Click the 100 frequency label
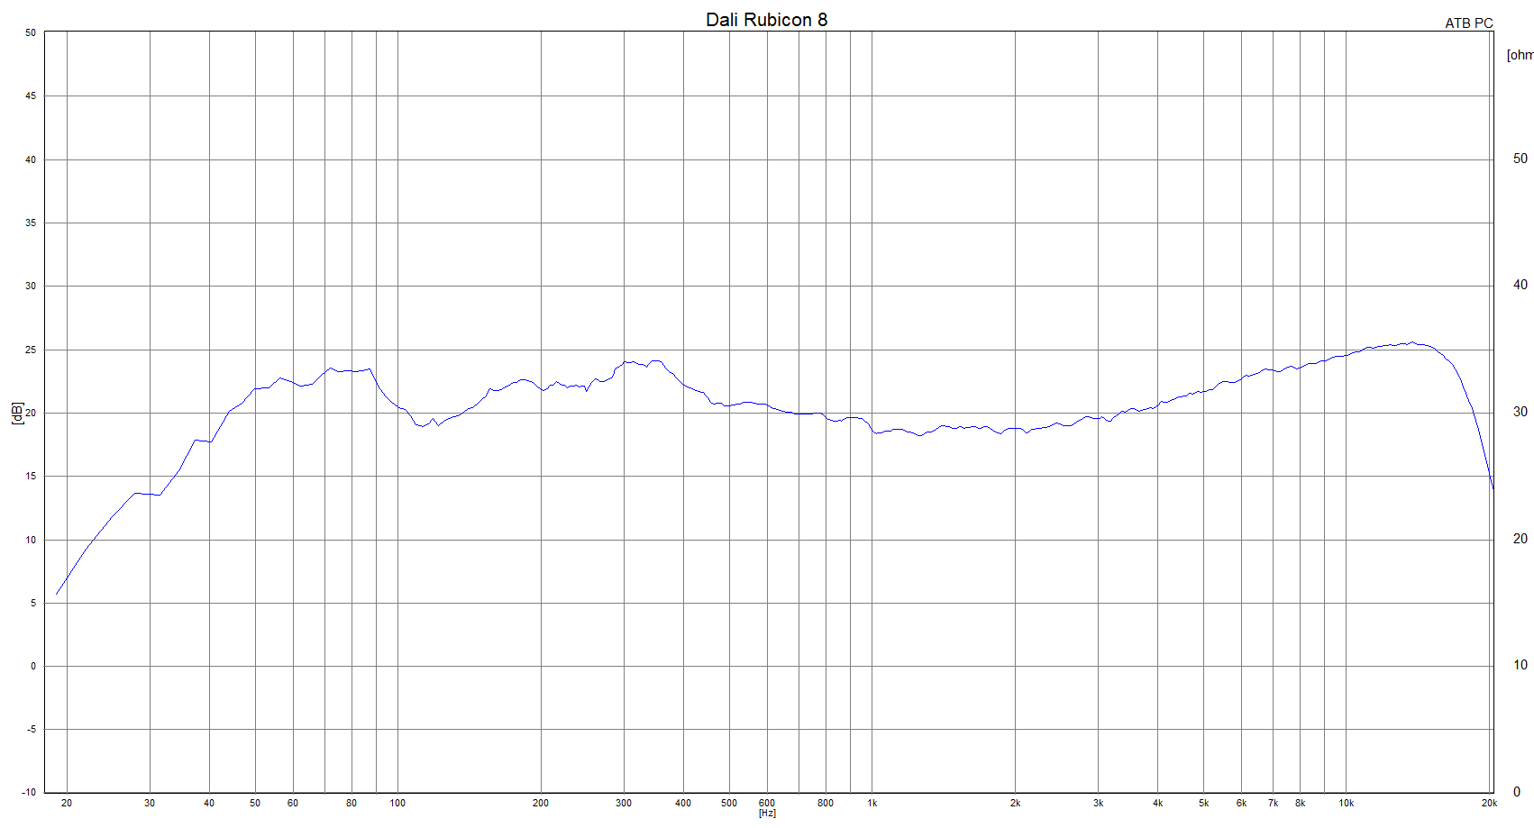 (397, 803)
